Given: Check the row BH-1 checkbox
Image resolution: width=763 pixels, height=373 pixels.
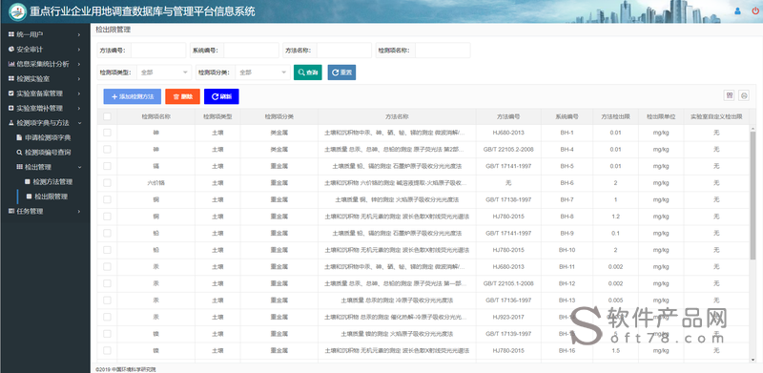Looking at the screenshot, I should click(107, 133).
